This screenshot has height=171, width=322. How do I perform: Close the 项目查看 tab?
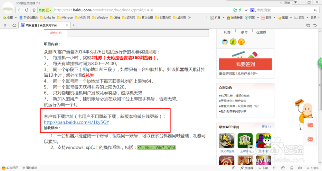point(67,25)
